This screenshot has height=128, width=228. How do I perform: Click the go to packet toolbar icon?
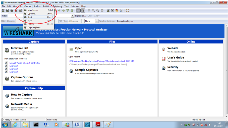point(63,10)
